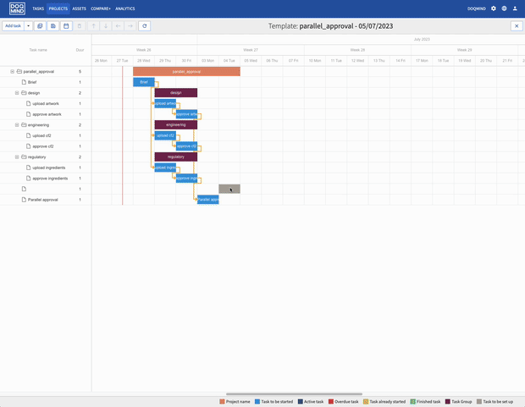Image resolution: width=525 pixels, height=407 pixels.
Task: Open the settings gear in header
Action: pyautogui.click(x=494, y=8)
